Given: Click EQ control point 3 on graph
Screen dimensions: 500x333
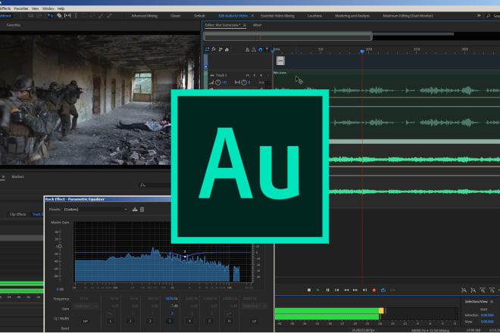Looking at the screenshot, I should [186, 257].
